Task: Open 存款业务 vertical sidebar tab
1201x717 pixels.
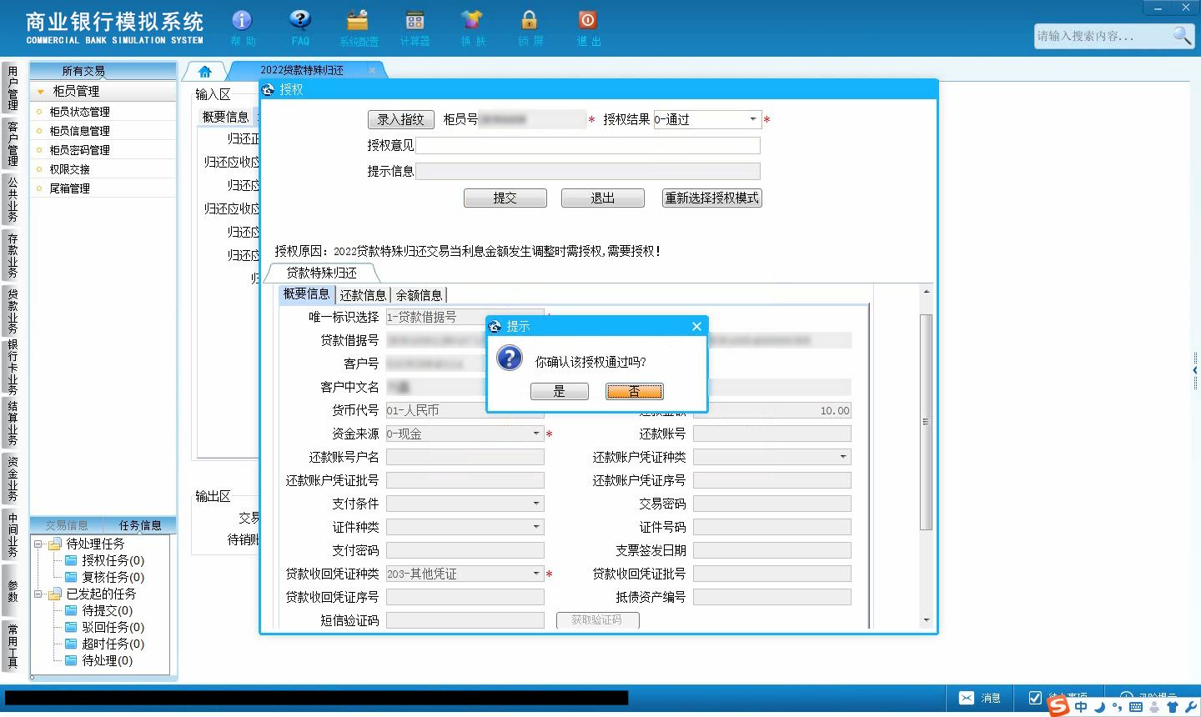Action: 12,254
